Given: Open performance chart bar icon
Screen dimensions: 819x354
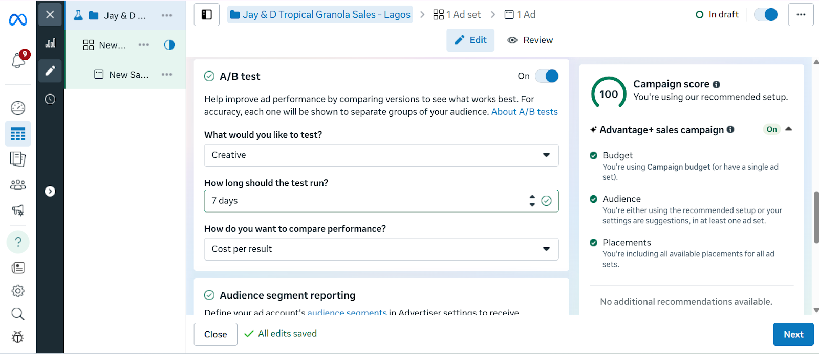Looking at the screenshot, I should [50, 43].
